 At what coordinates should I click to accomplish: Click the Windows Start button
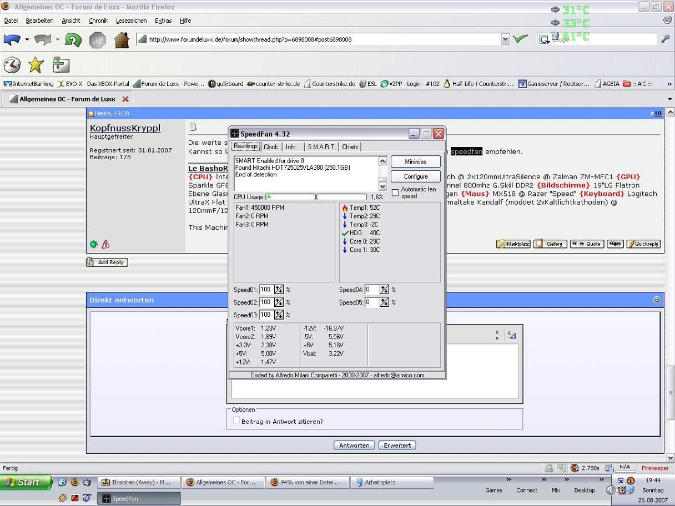[26, 482]
